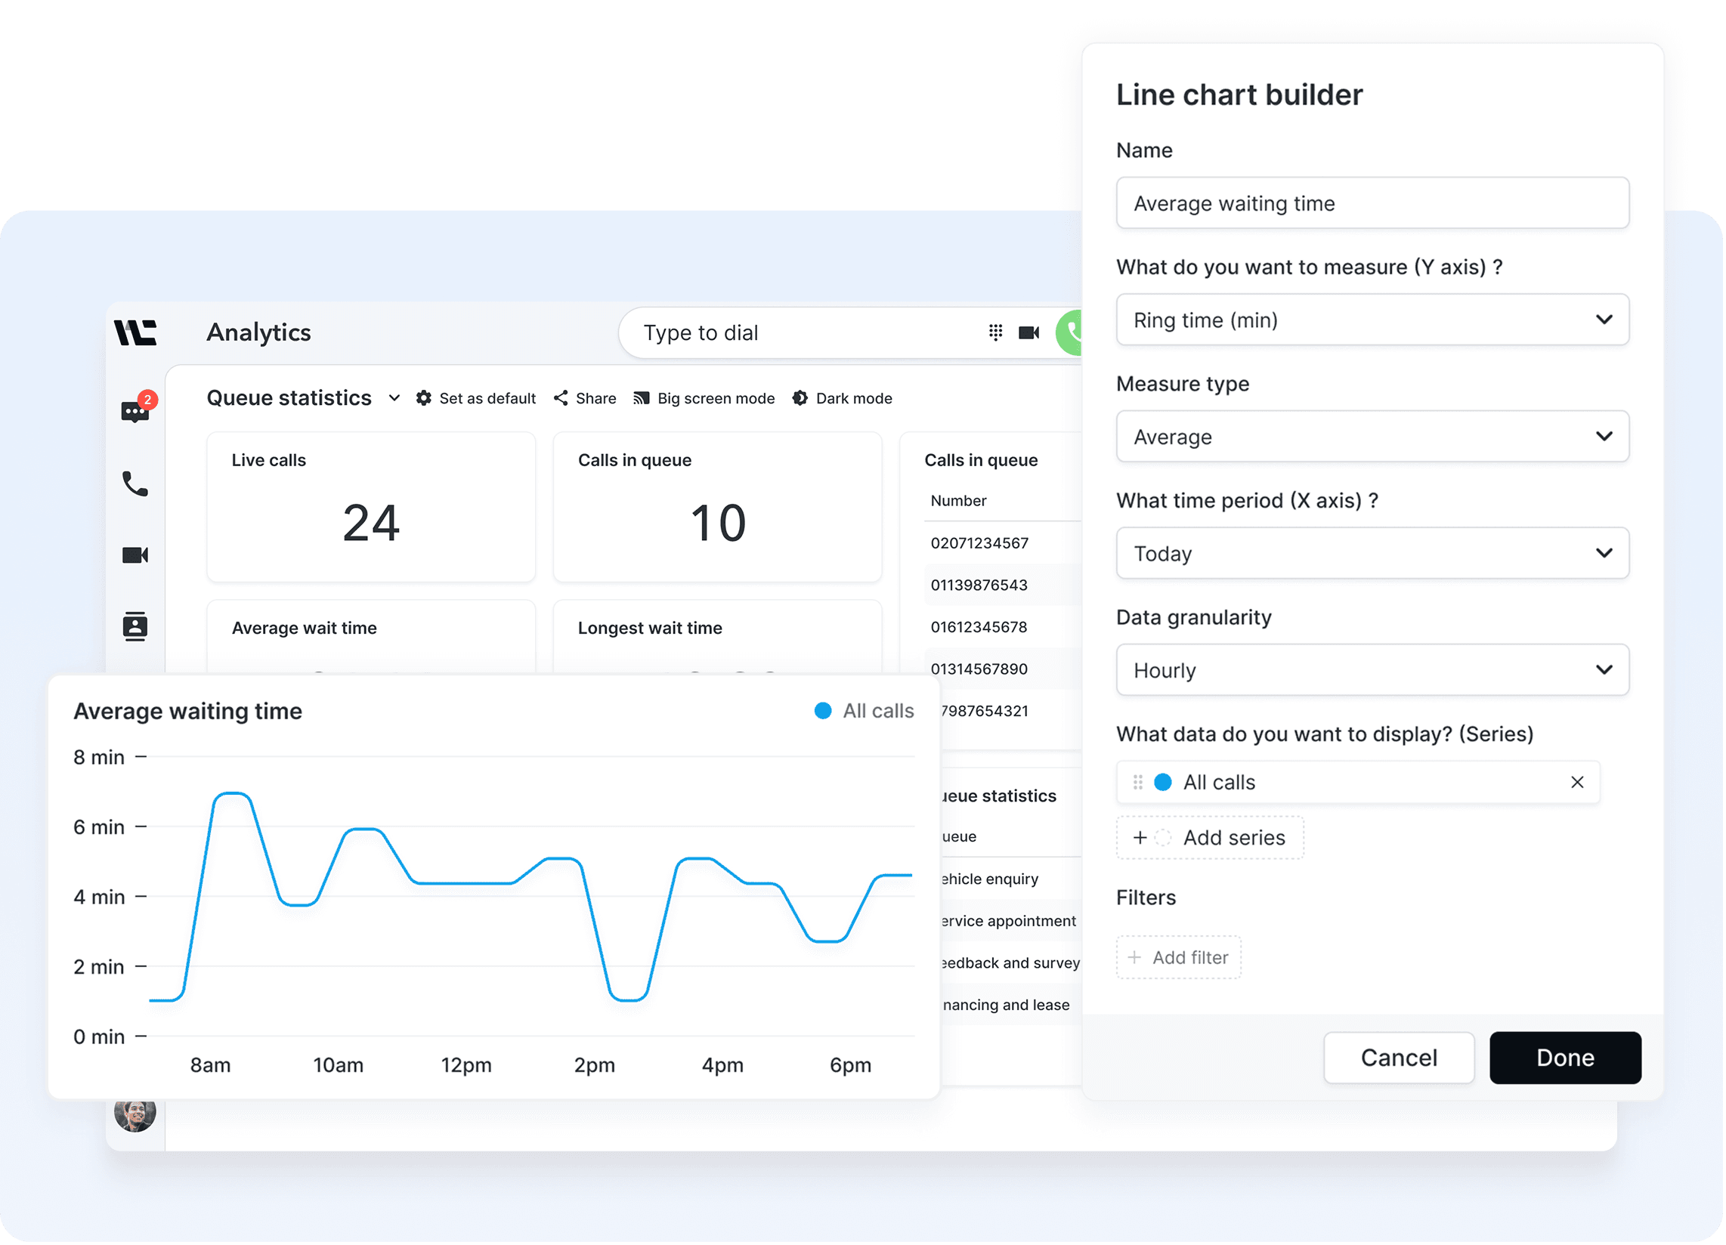Viewport: 1726px width, 1245px height.
Task: Click the green call button
Action: click(x=1071, y=332)
